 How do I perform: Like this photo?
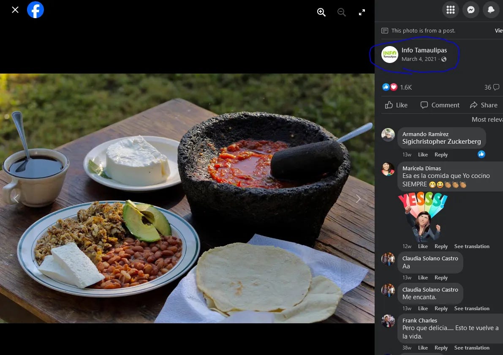396,105
